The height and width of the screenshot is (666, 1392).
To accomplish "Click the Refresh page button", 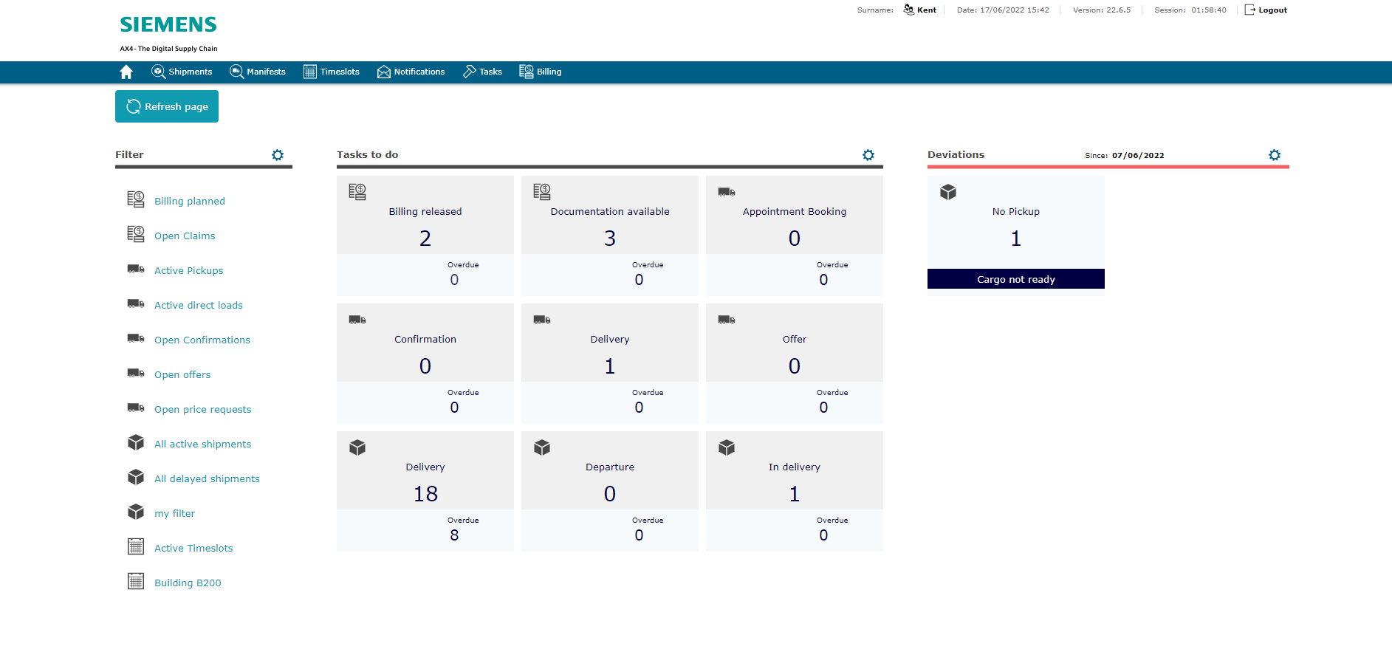I will pos(167,106).
